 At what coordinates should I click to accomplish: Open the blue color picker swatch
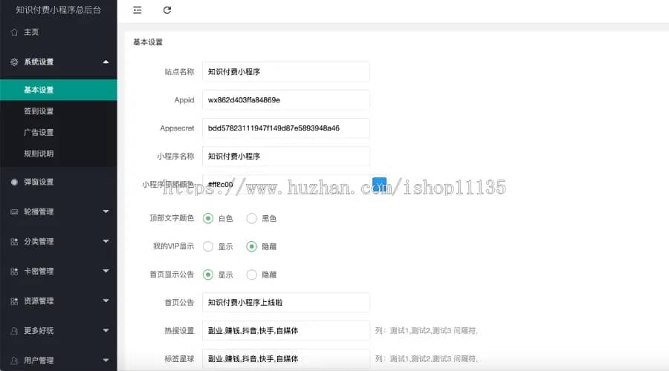(x=379, y=185)
